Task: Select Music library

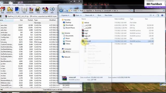Action: 66,38
